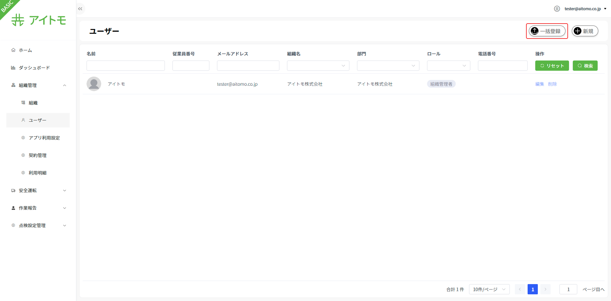This screenshot has height=301, width=611.
Task: Click the 編集 link for アイトモ
Action: click(539, 84)
